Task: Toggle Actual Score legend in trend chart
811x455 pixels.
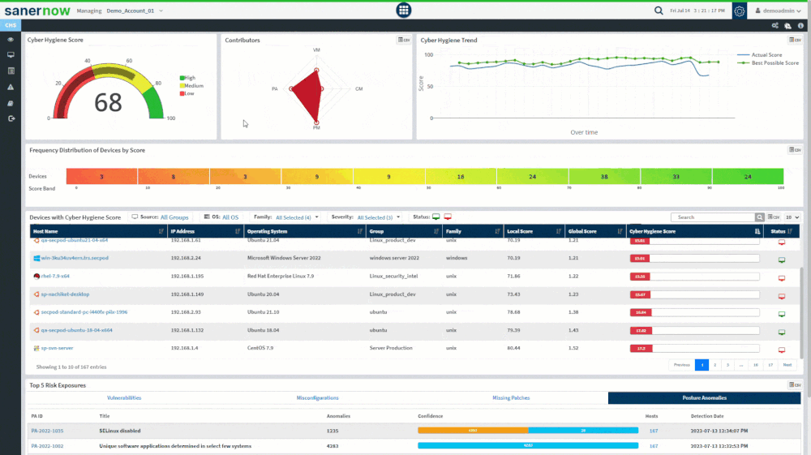Action: coord(759,55)
